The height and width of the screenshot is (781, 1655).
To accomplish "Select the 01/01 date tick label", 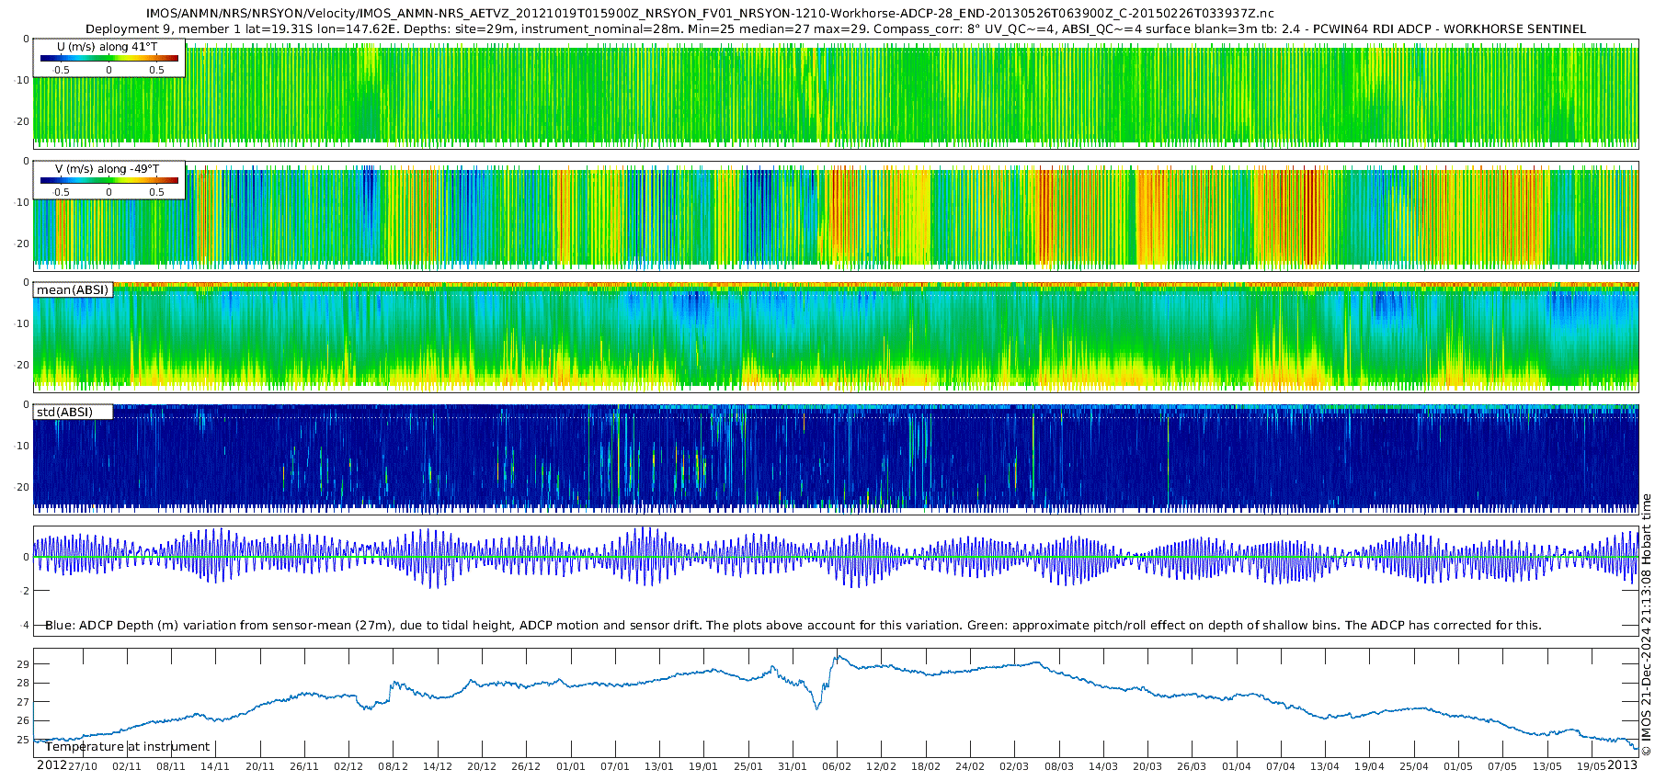I will coord(570,767).
